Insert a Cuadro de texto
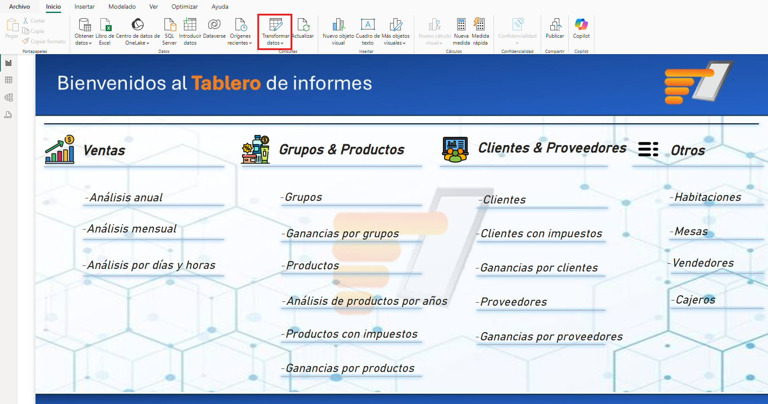 [368, 31]
